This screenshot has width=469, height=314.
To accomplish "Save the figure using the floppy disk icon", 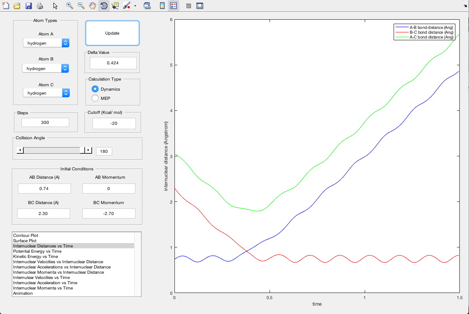I will point(28,6).
